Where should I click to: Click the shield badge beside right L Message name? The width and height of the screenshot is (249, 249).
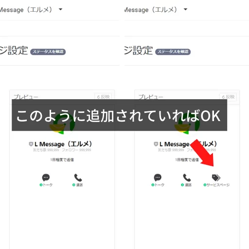coord(156,144)
